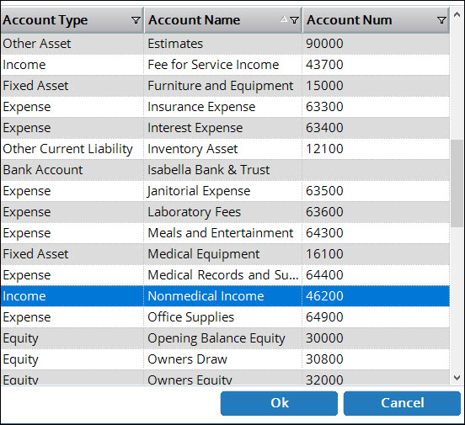Click the scrollbar up arrow
Screen dimensions: 465x425
(457, 14)
